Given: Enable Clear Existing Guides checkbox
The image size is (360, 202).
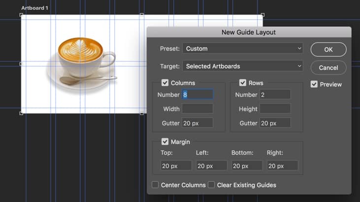Looking at the screenshot, I should click(211, 185).
